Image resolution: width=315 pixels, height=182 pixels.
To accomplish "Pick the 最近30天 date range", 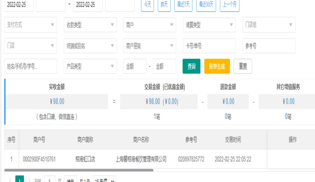I will (206, 5).
